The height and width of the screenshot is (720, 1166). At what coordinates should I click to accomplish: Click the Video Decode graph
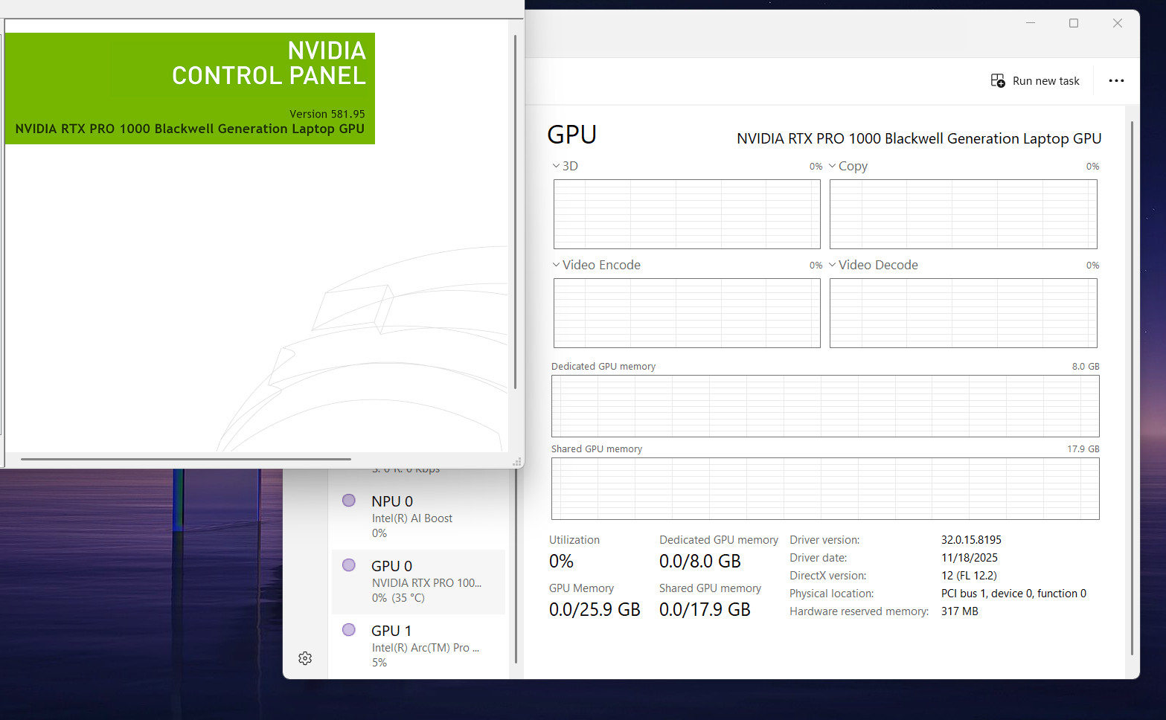coord(964,313)
